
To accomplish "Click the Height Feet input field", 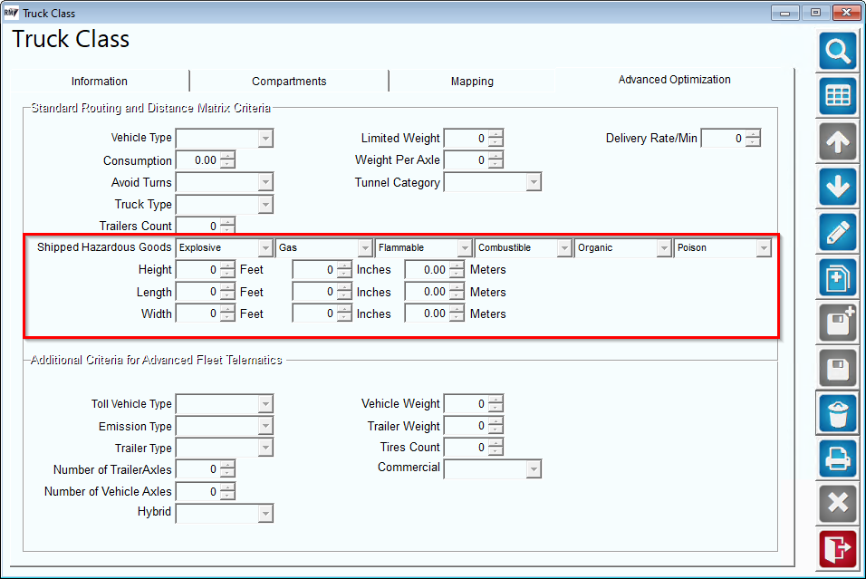I will point(198,270).
